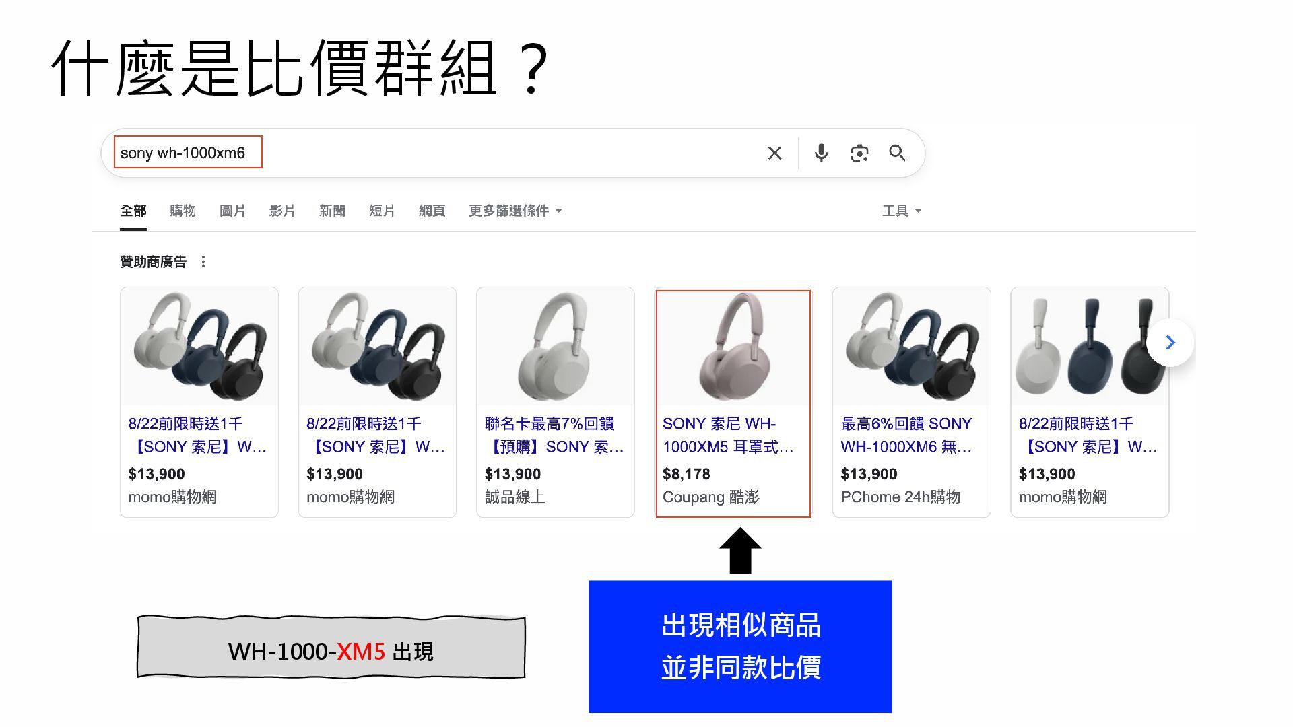
Task: Switch to the 圖片 tab
Action: click(x=232, y=211)
